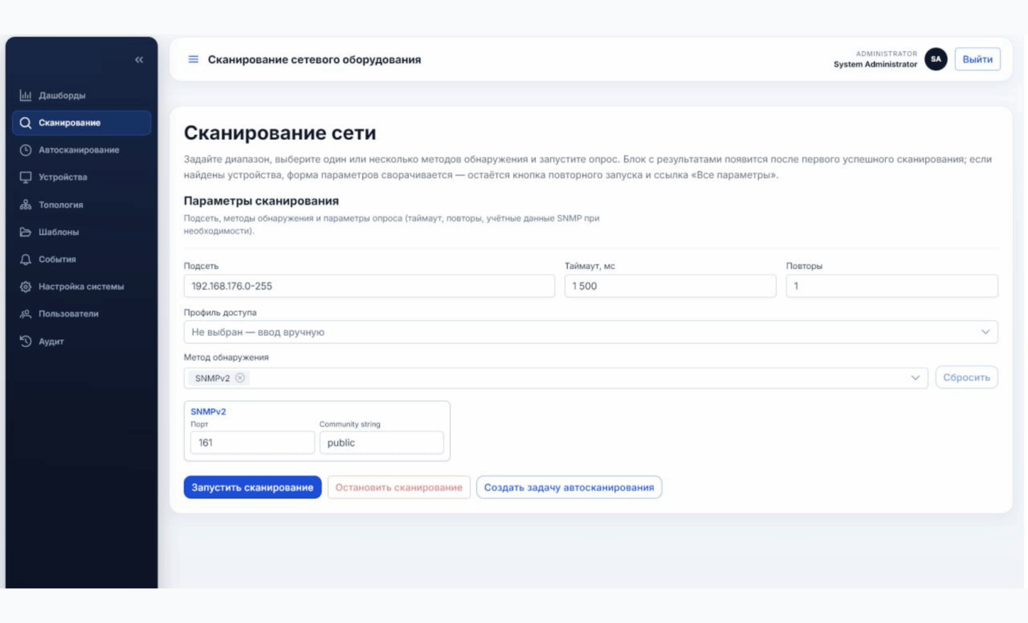Viewport: 1028px width, 623px height.
Task: Click the Параметры сканирования heading
Action: click(261, 201)
